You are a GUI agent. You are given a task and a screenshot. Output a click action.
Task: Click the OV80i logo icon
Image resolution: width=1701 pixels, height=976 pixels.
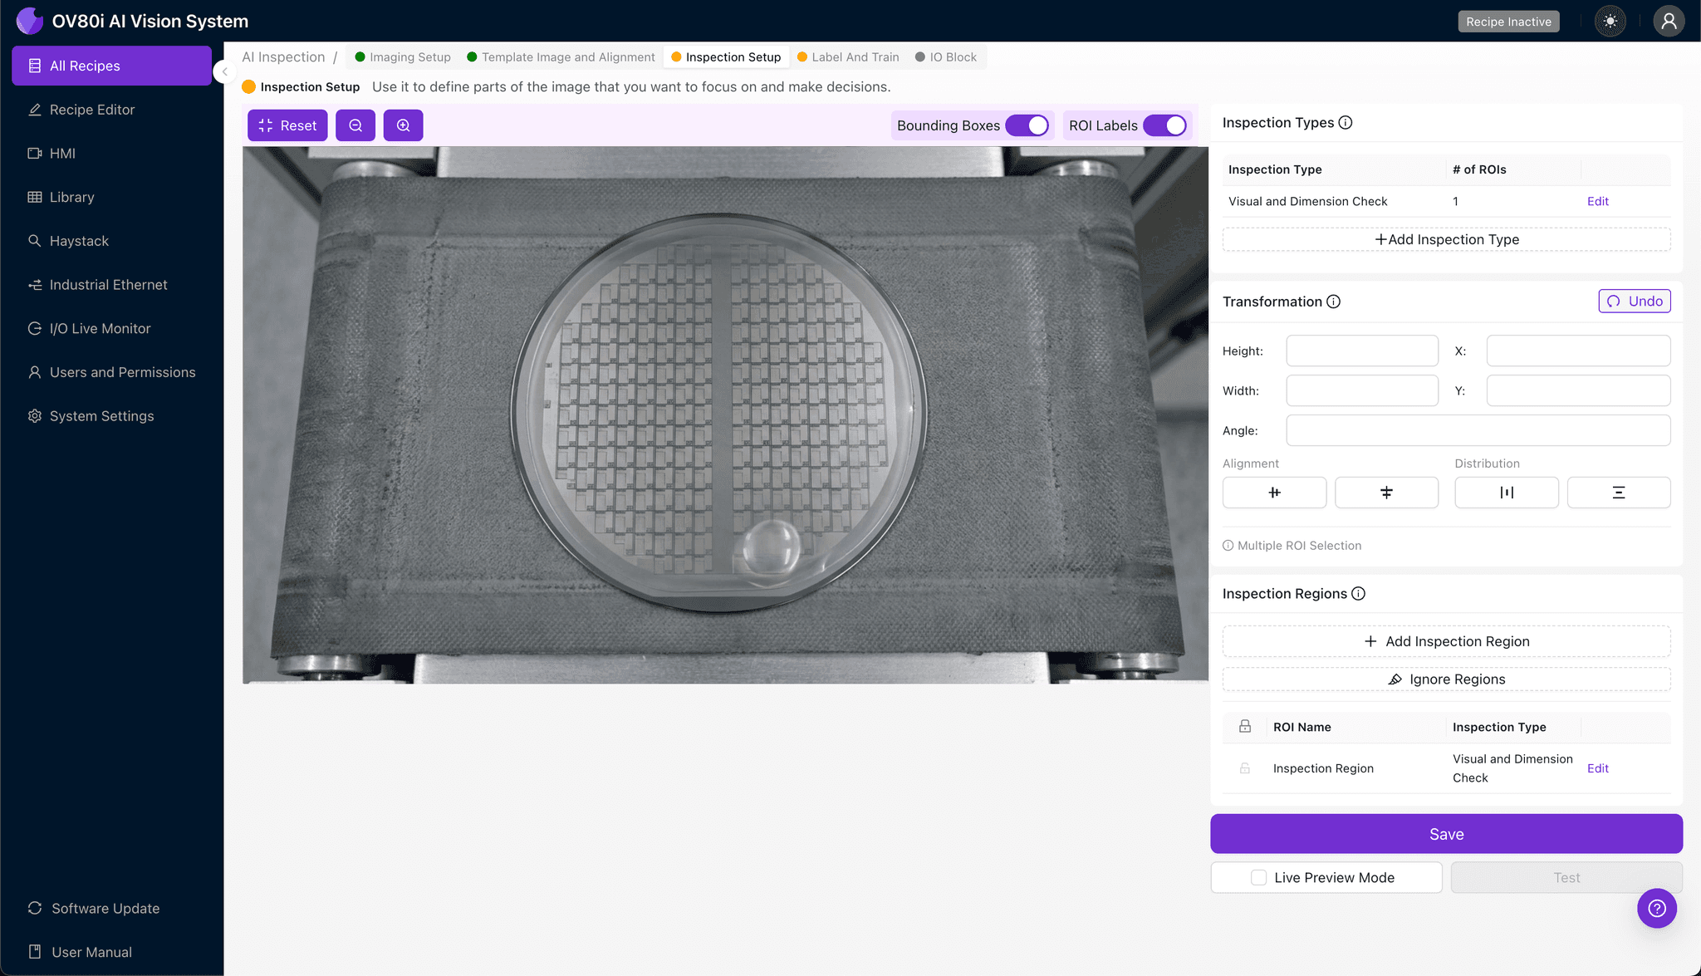click(x=30, y=21)
